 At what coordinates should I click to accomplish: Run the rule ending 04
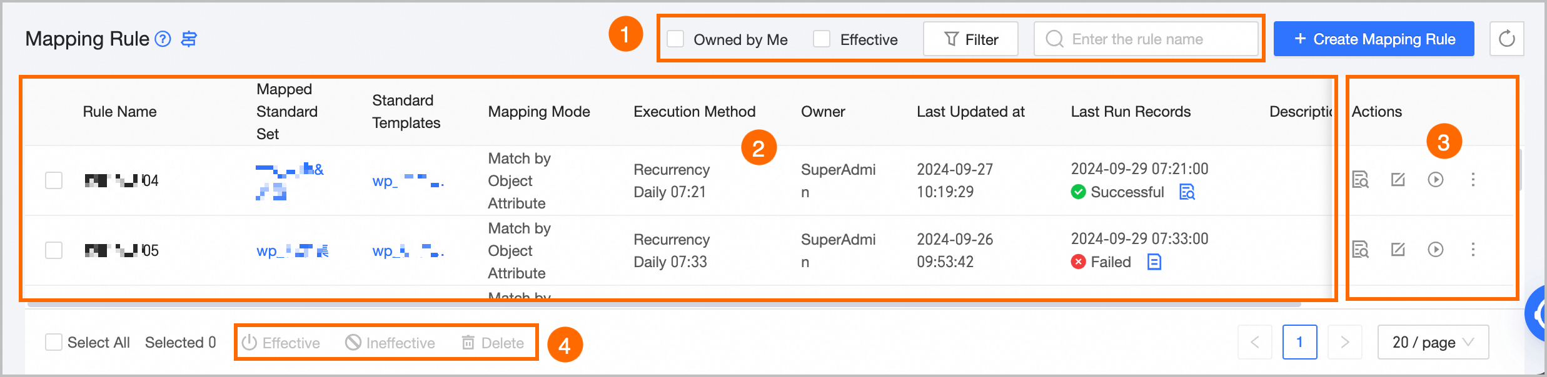click(x=1435, y=180)
